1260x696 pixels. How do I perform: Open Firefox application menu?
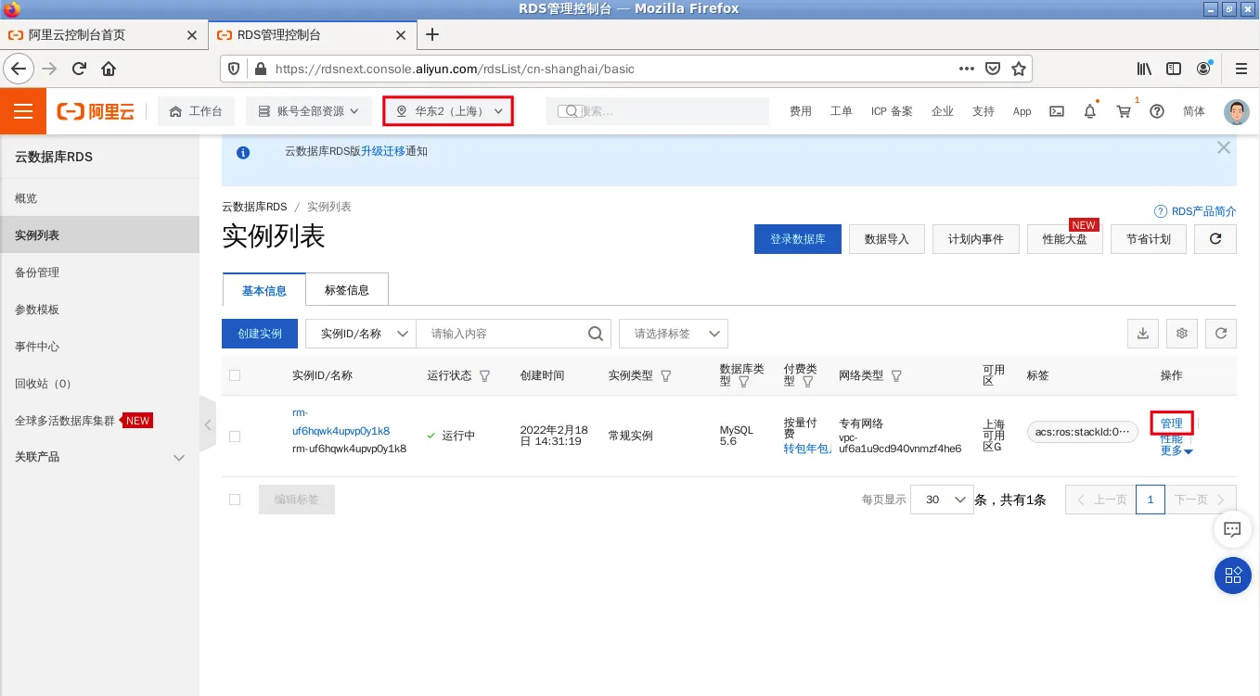click(1241, 69)
